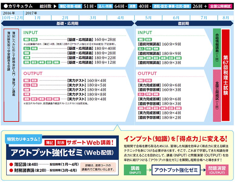
Task: Click the 8月 month column header
Action: 226,18
